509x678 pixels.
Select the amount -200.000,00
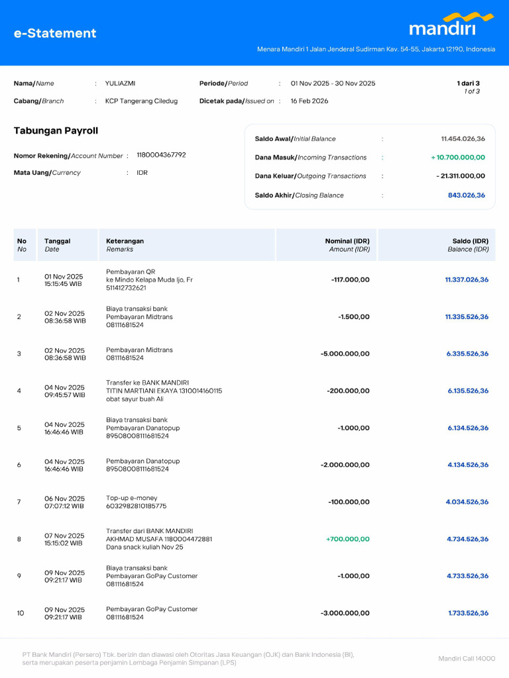tap(348, 391)
